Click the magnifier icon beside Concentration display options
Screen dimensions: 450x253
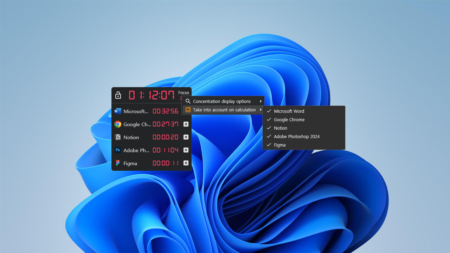(188, 101)
